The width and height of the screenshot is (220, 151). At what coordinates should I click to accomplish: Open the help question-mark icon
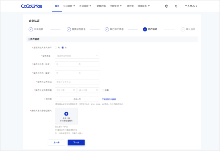click(x=167, y=6)
